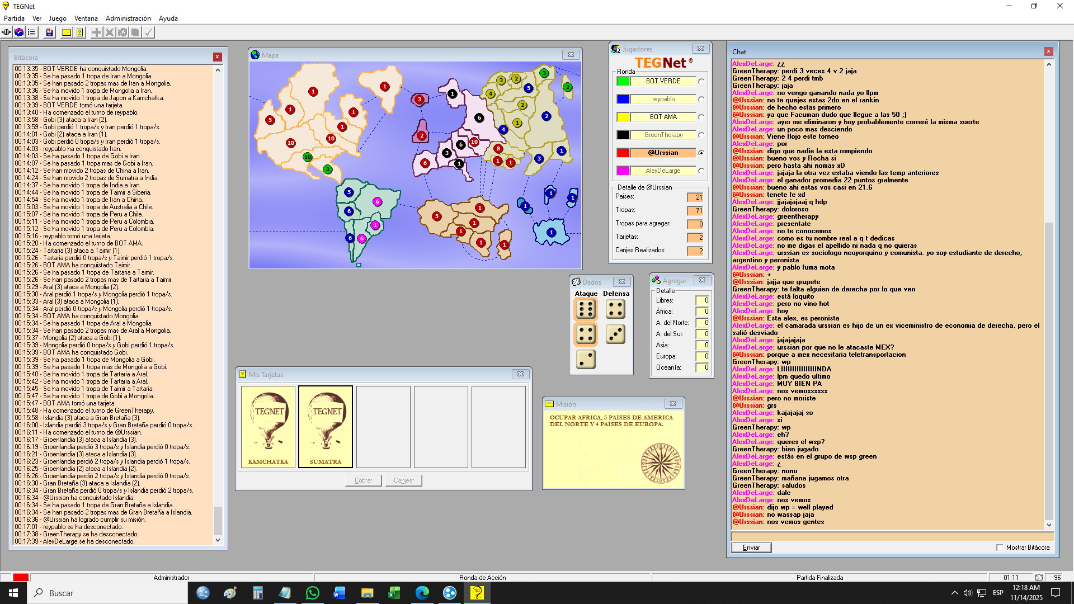Click the red @Urssian color swatch
The height and width of the screenshot is (604, 1074).
pos(623,153)
